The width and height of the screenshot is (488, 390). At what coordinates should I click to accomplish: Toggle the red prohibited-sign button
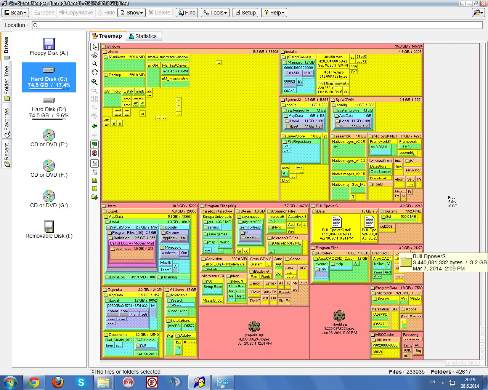95,153
